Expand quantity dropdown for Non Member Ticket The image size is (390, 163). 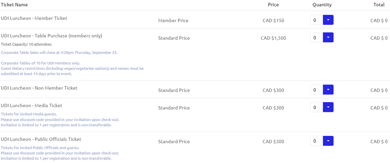[328, 90]
